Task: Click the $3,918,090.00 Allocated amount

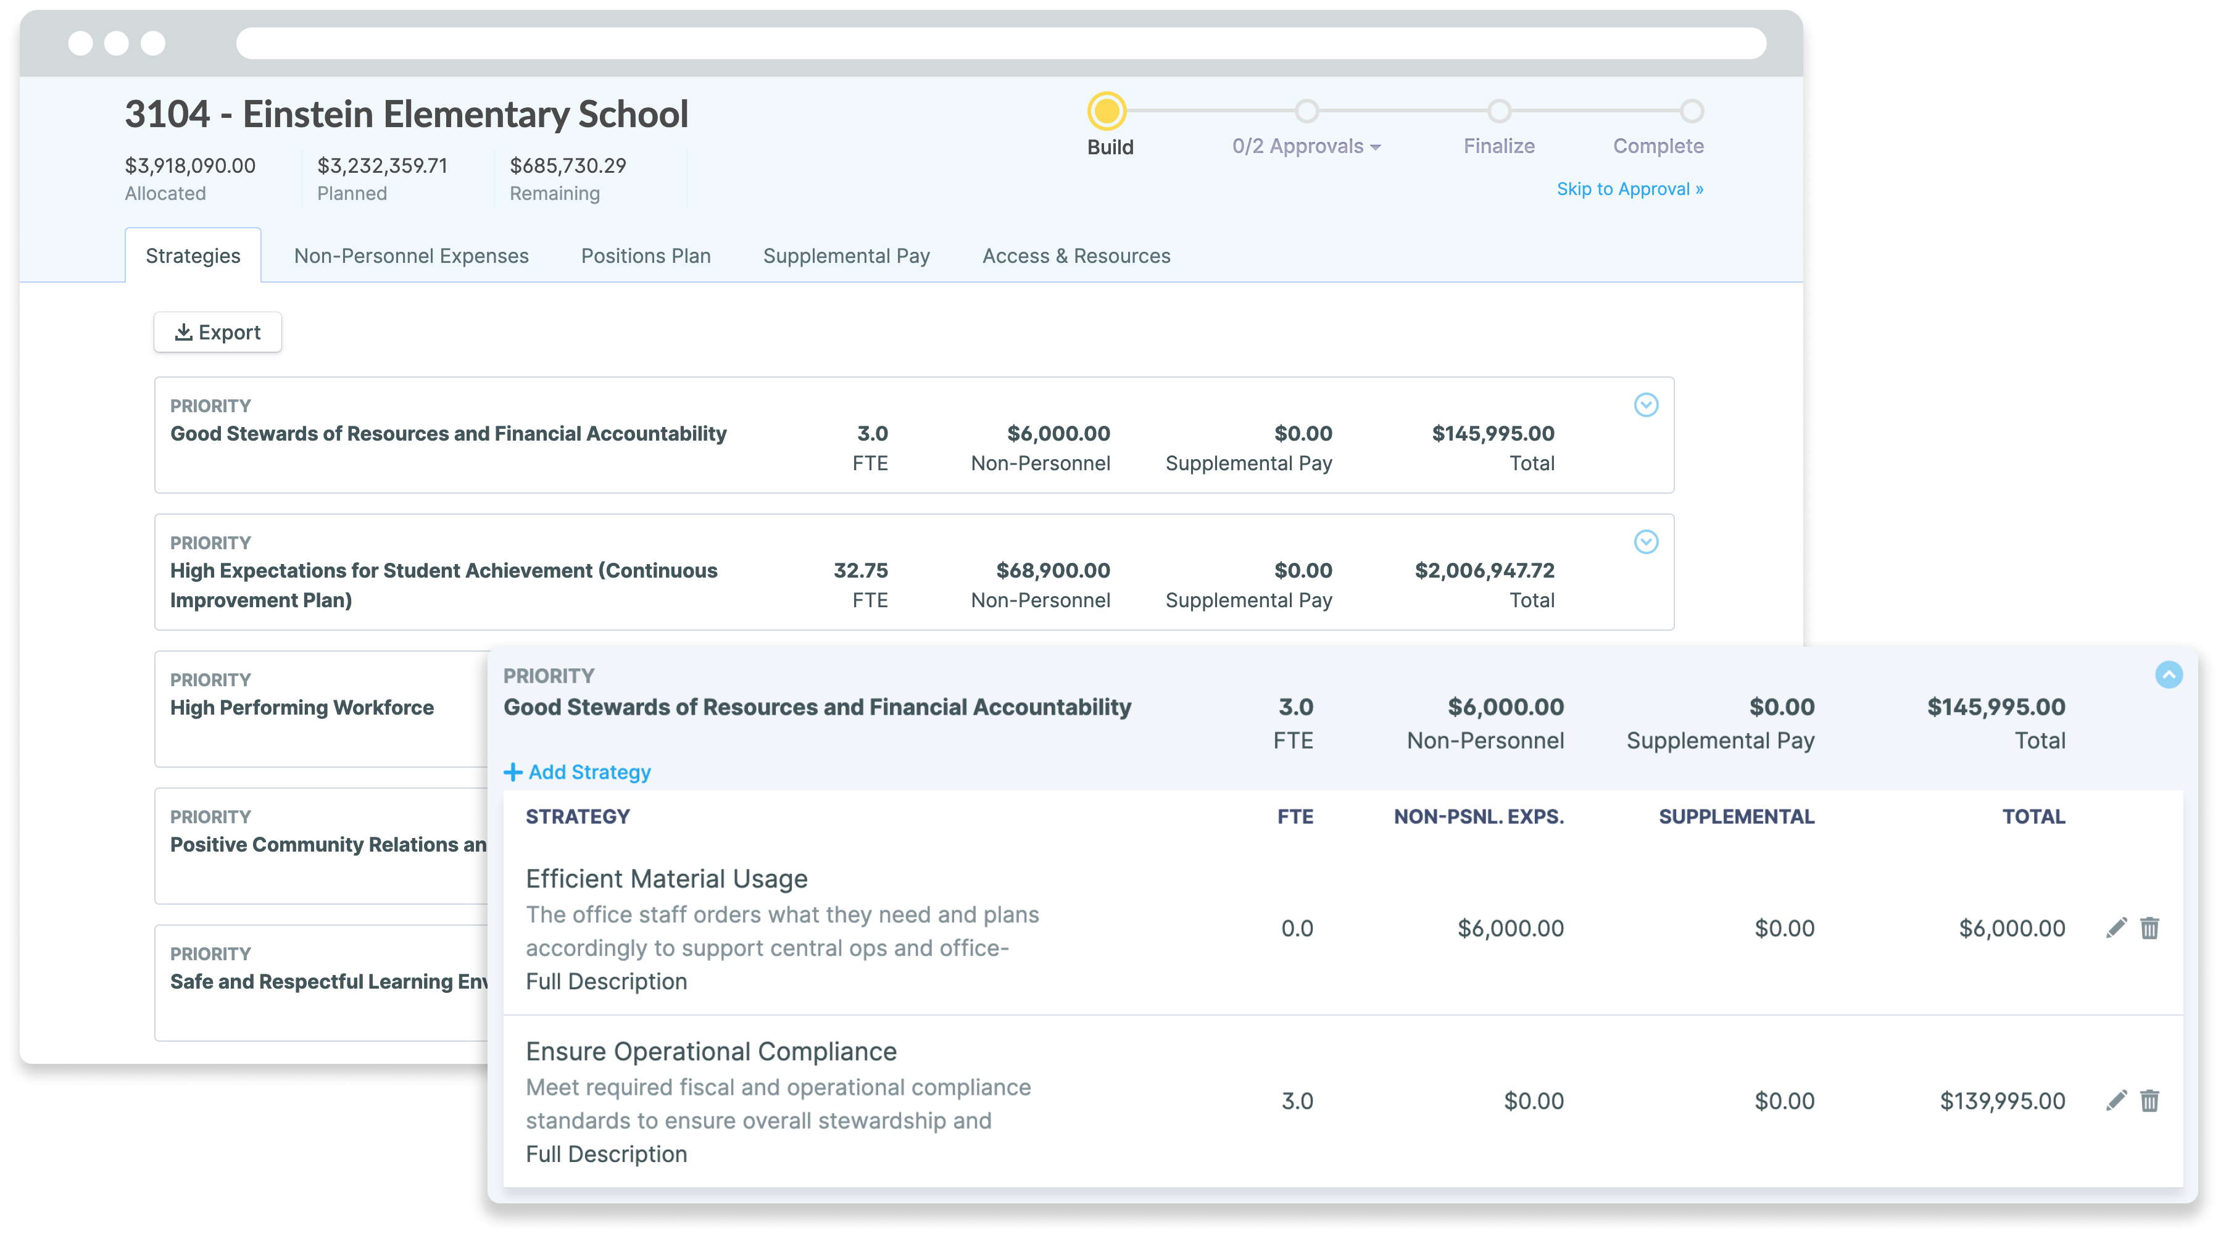Action: [189, 165]
